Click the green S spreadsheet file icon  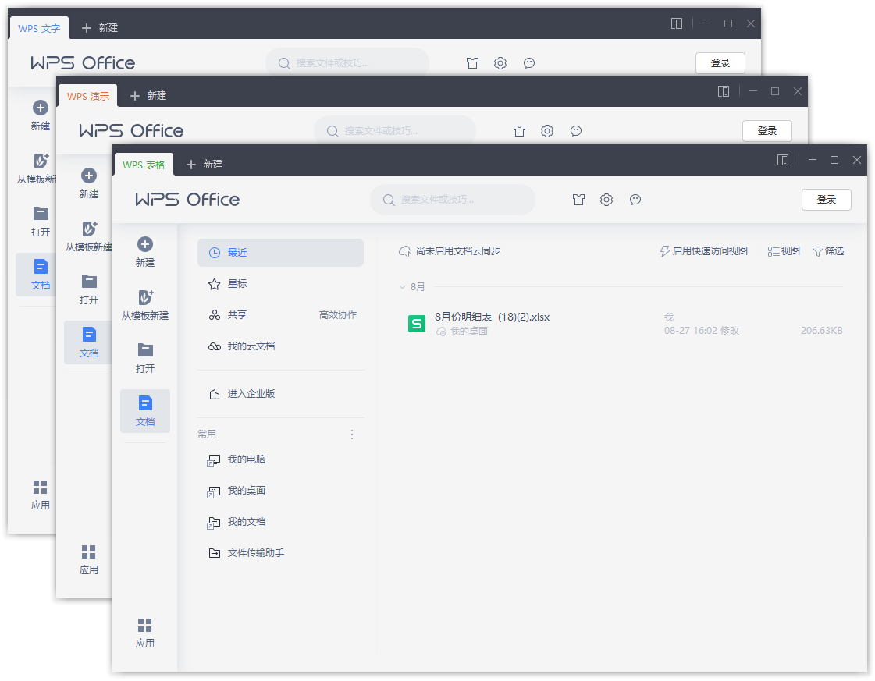[417, 324]
